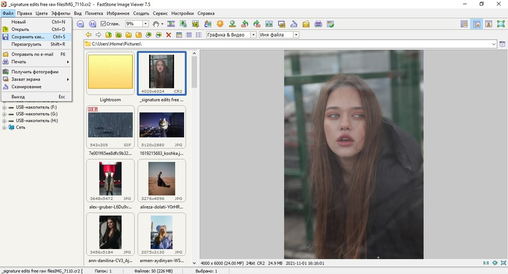Click the actual size 1:1 toolbar icon
508x274 pixels.
(x=93, y=24)
